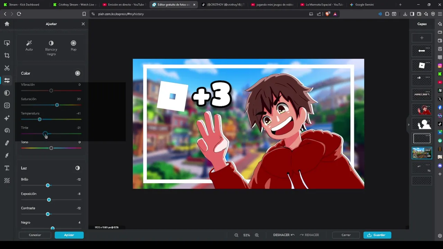Show the hidden layer via crossed eye
The image size is (443, 249).
429,170
